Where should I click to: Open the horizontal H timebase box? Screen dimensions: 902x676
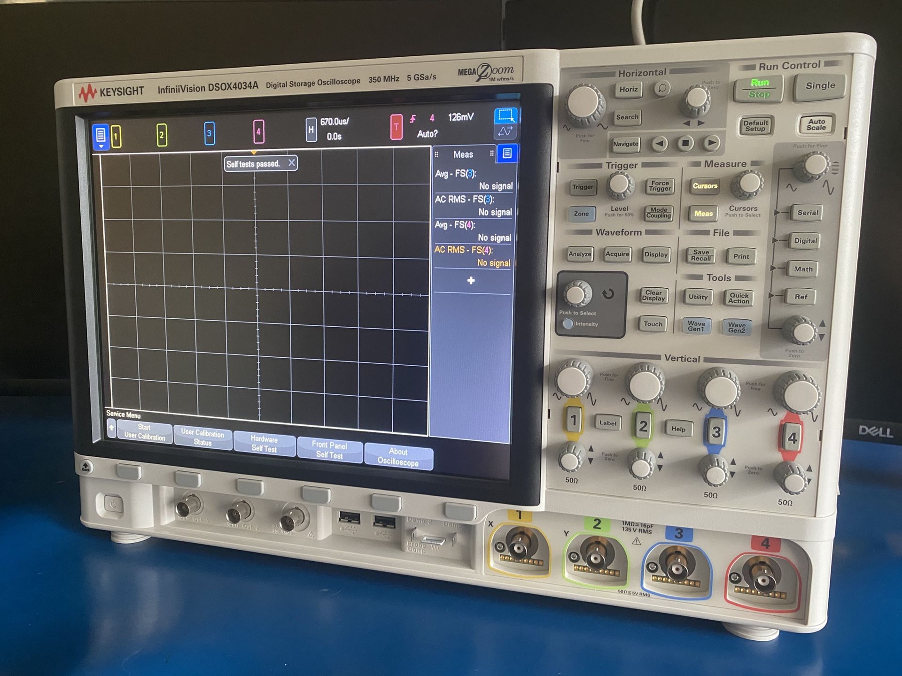pos(311,130)
